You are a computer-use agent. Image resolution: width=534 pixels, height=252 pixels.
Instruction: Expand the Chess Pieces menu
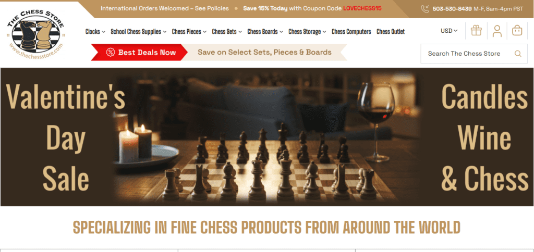pos(189,32)
